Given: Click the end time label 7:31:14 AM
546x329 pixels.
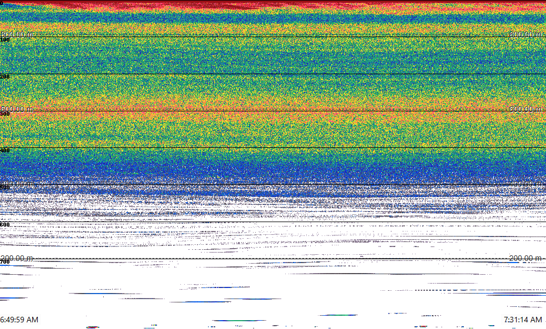Looking at the screenshot, I should pyautogui.click(x=523, y=320).
